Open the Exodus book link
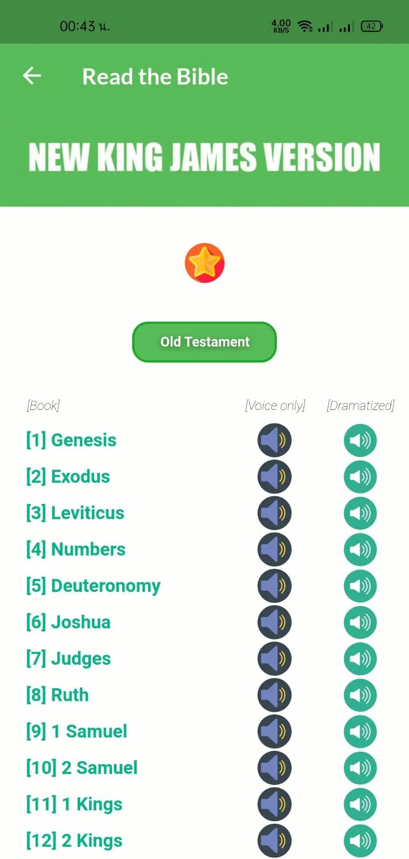The width and height of the screenshot is (409, 859). pyautogui.click(x=68, y=477)
